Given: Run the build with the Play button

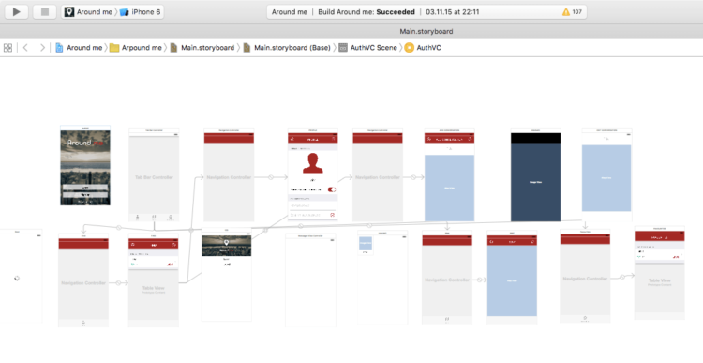Looking at the screenshot, I should (17, 11).
